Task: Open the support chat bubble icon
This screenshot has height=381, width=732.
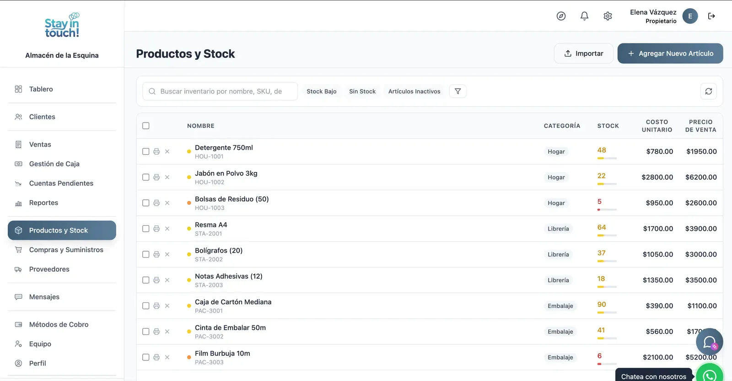Action: pos(710,342)
